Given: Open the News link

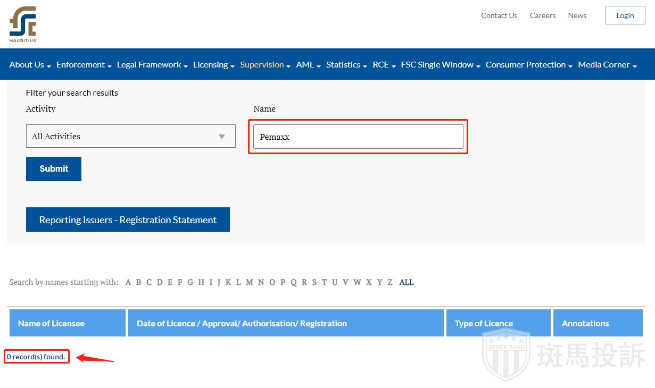Looking at the screenshot, I should coord(577,15).
